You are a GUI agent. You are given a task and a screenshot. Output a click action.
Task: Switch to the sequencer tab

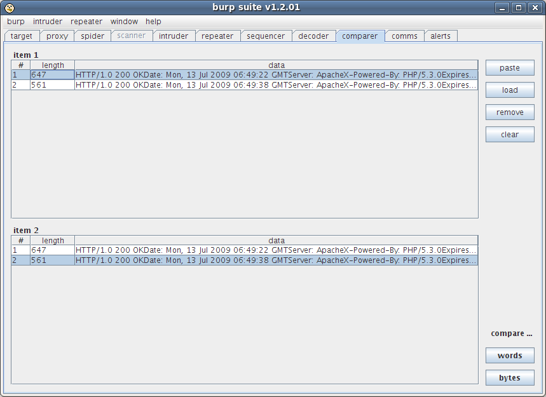(x=266, y=36)
